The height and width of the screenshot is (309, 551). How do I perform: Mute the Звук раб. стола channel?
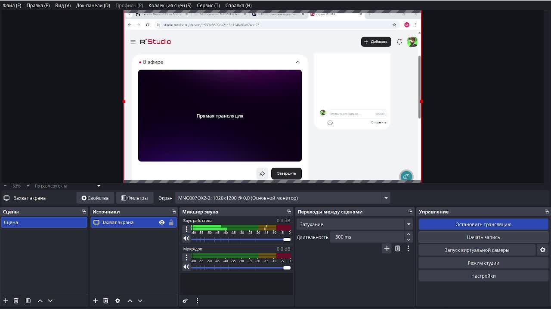pos(186,239)
